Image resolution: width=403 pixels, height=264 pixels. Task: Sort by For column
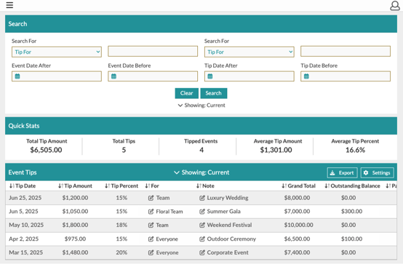152,186
